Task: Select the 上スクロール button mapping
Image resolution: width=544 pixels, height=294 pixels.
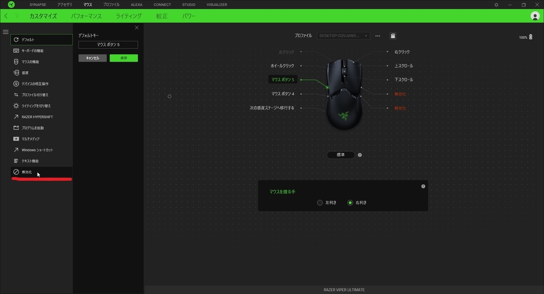Action: [x=403, y=66]
